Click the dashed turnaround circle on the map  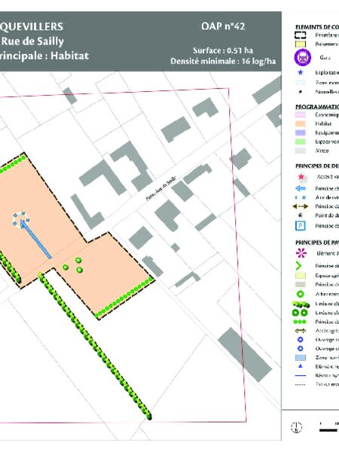[21, 219]
